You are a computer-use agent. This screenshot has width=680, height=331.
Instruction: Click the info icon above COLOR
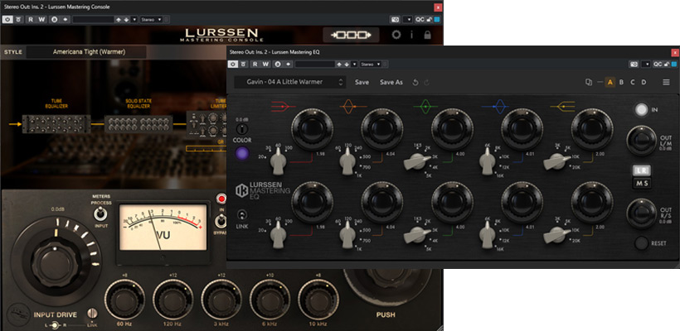tap(242, 129)
